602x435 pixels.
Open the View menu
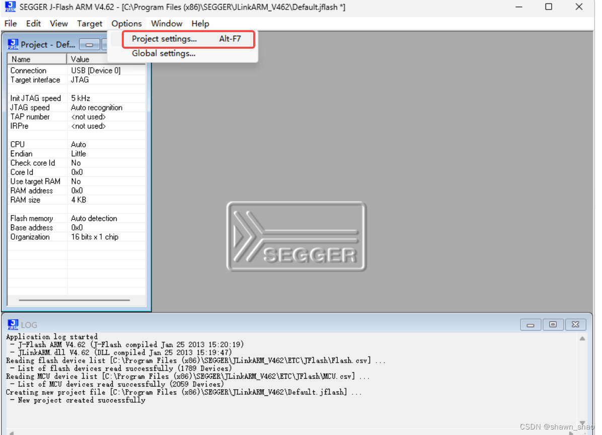tap(59, 24)
